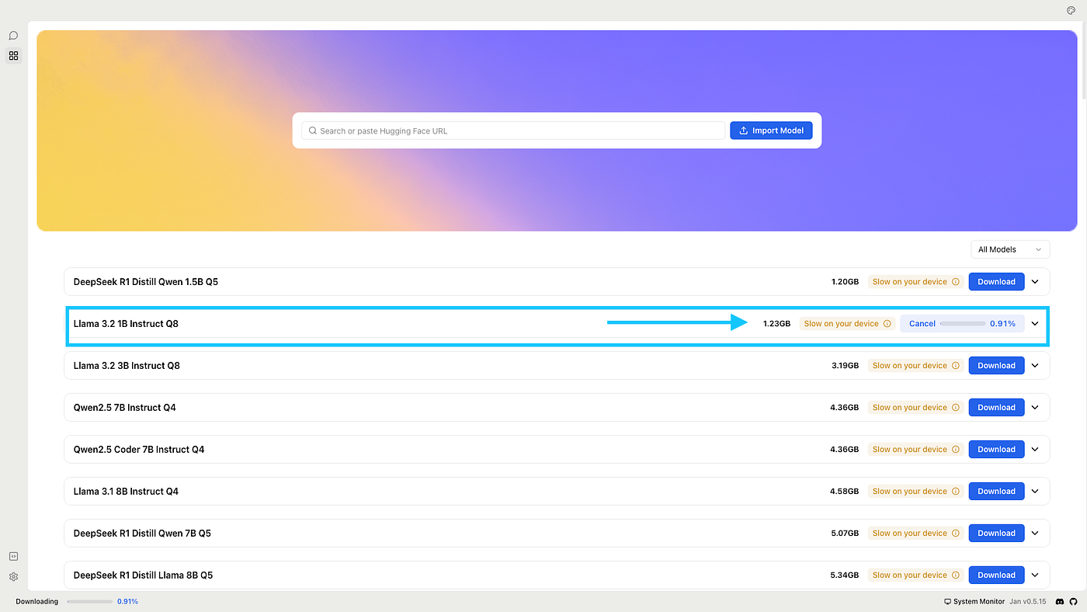The width and height of the screenshot is (1087, 612).
Task: Click the Import Model button
Action: (771, 130)
